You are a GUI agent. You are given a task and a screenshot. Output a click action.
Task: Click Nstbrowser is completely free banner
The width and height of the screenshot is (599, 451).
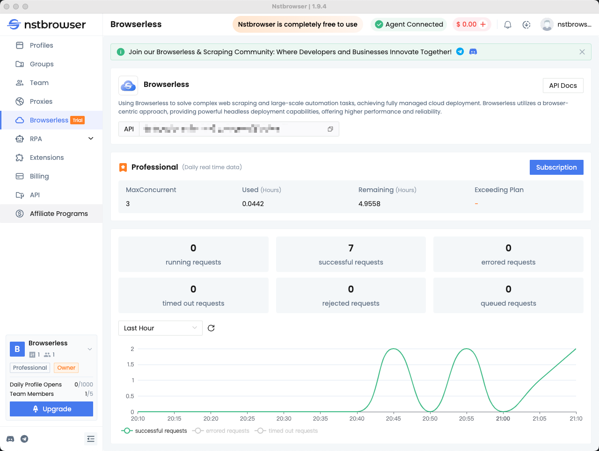click(298, 24)
